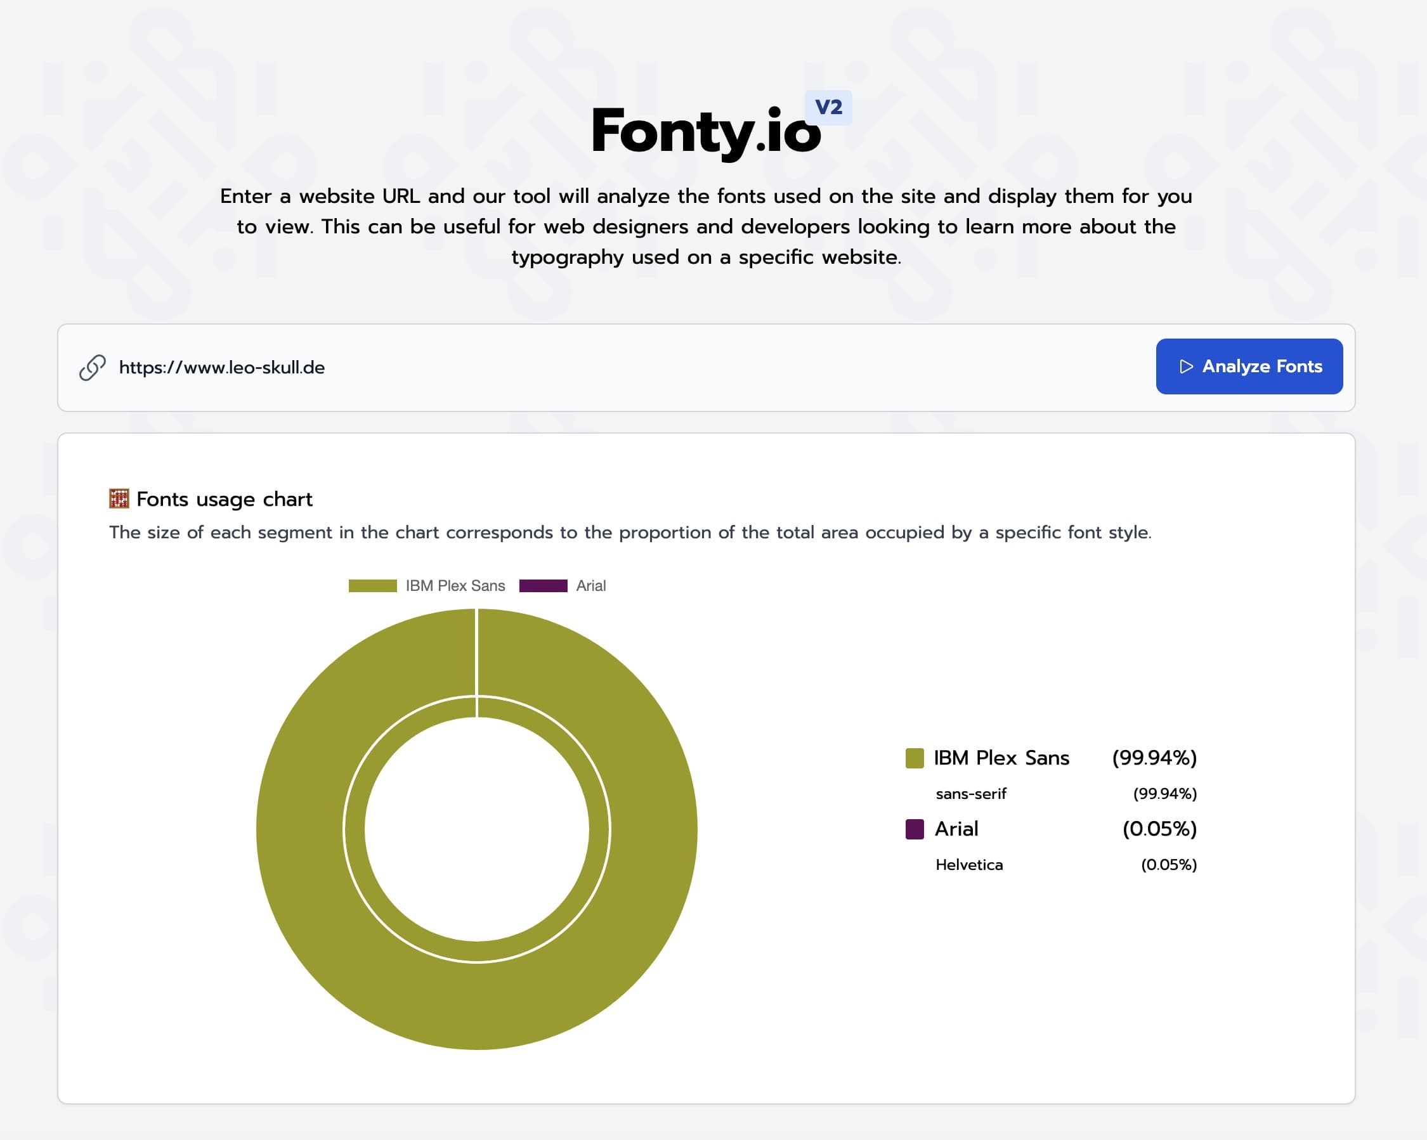The image size is (1427, 1140).
Task: Click the play icon on Analyze Fonts
Action: [x=1186, y=366]
